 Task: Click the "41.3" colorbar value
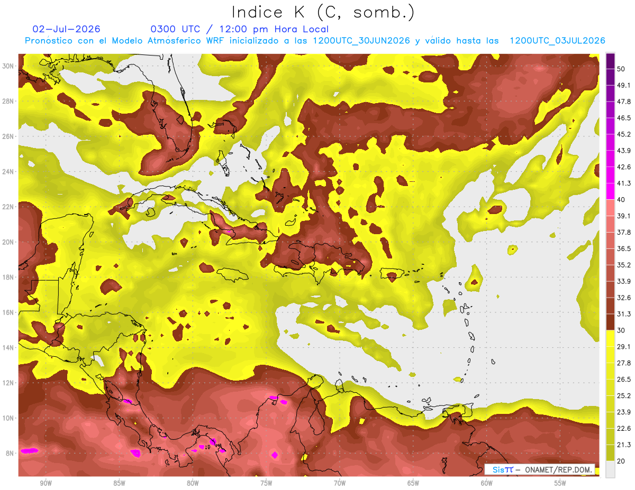point(623,183)
